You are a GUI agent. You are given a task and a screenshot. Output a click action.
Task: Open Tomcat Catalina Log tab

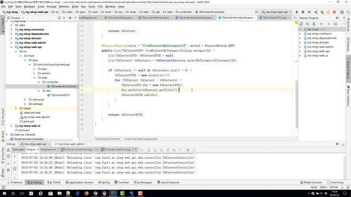(x=117, y=149)
